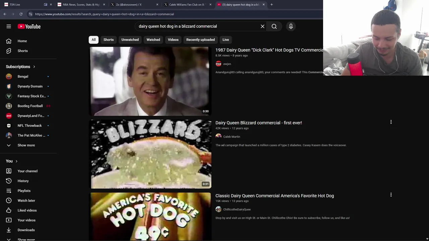Go back in browser
Screen dimensions: 429x241
[x=5, y=14]
